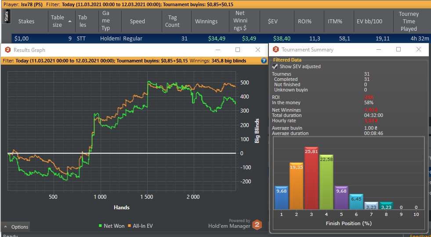Viewport: 431px width, 237px height.
Task: Click the 58,1 ITM% cell
Action: [x=344, y=39]
